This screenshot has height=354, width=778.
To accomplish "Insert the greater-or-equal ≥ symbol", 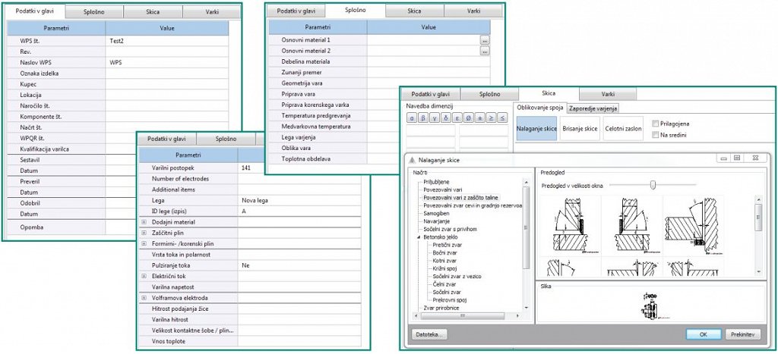I will coord(491,118).
